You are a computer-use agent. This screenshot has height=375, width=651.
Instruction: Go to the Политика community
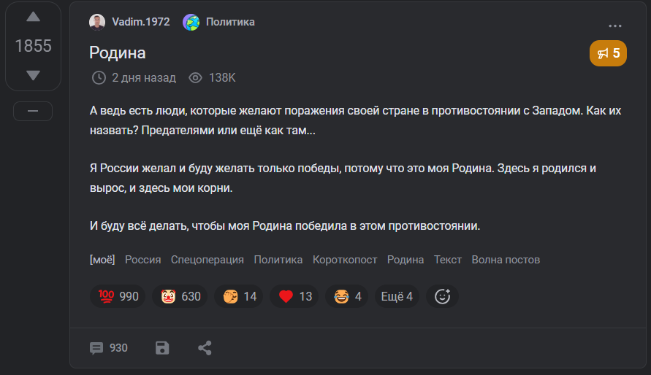pos(230,22)
